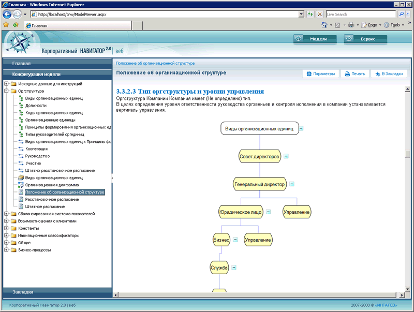Switch to the Главная browser tab
This screenshot has height=312, width=414.
(x=78, y=25)
